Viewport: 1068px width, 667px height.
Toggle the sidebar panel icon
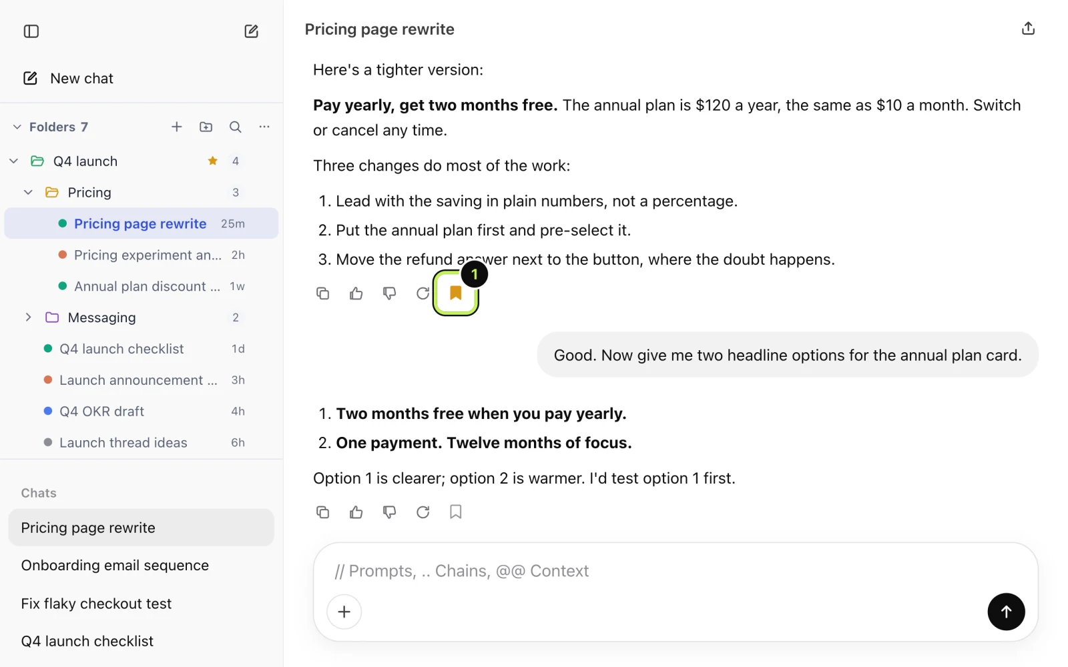[31, 31]
